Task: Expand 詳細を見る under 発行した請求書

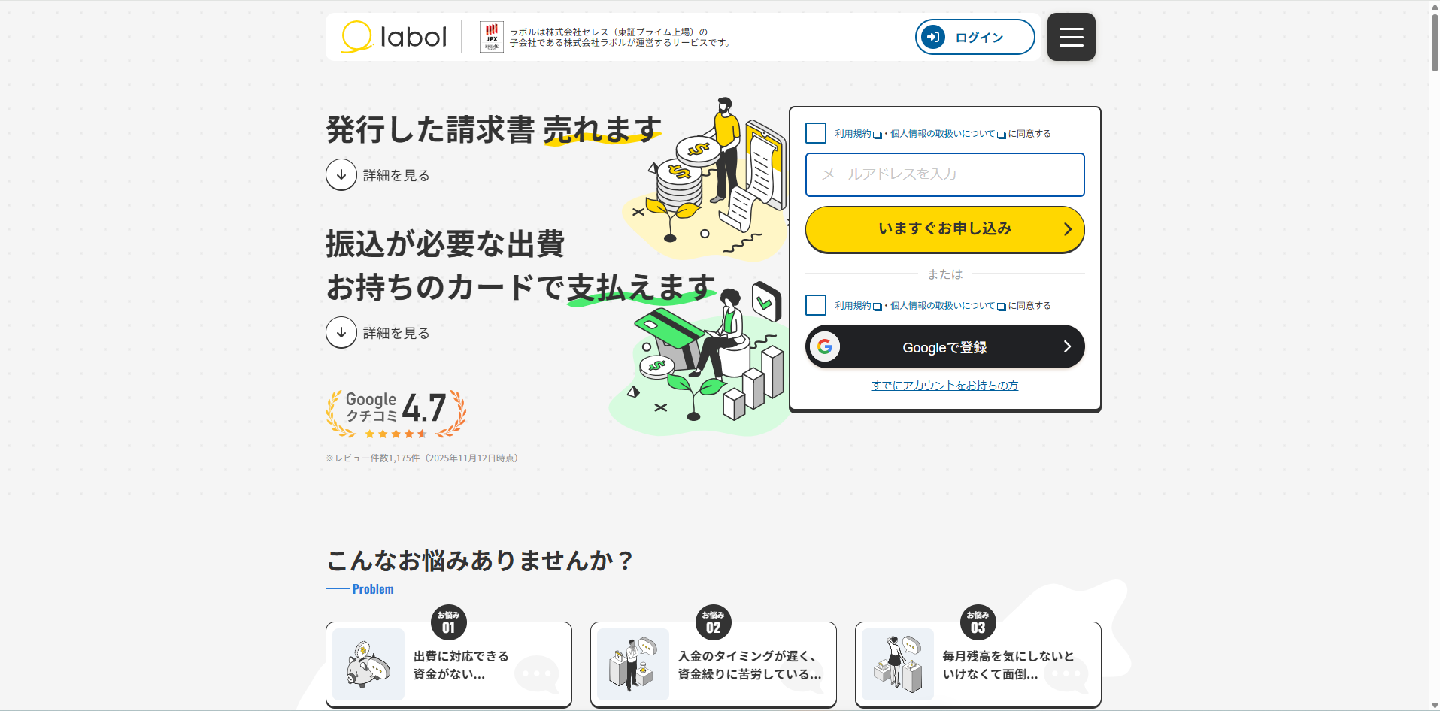Action: click(x=377, y=174)
